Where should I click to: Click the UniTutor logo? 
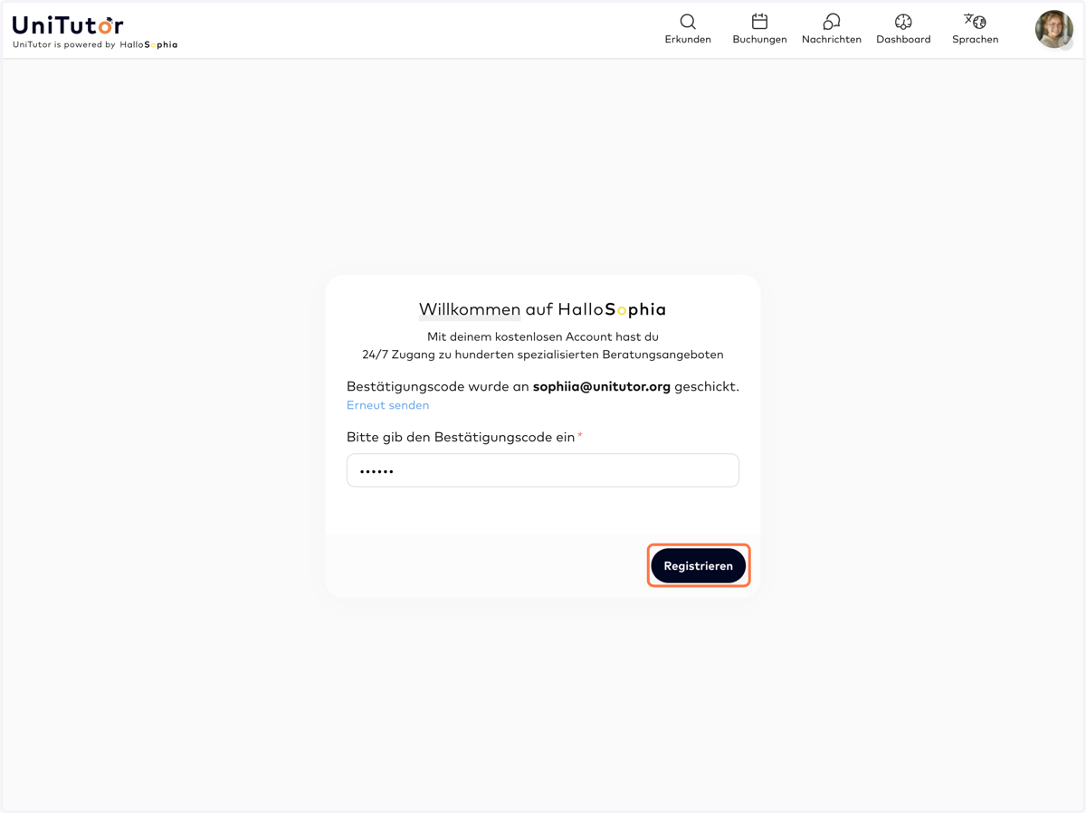coord(68,24)
